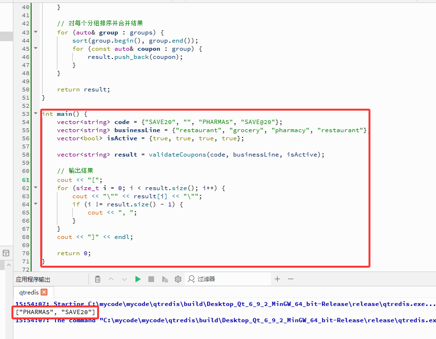Click the left sidebar panel toggle icon
436x339 pixels.
6,253
